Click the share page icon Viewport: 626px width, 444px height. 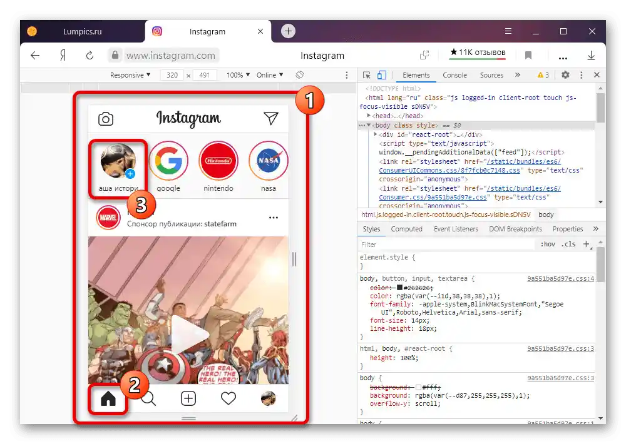(x=424, y=55)
